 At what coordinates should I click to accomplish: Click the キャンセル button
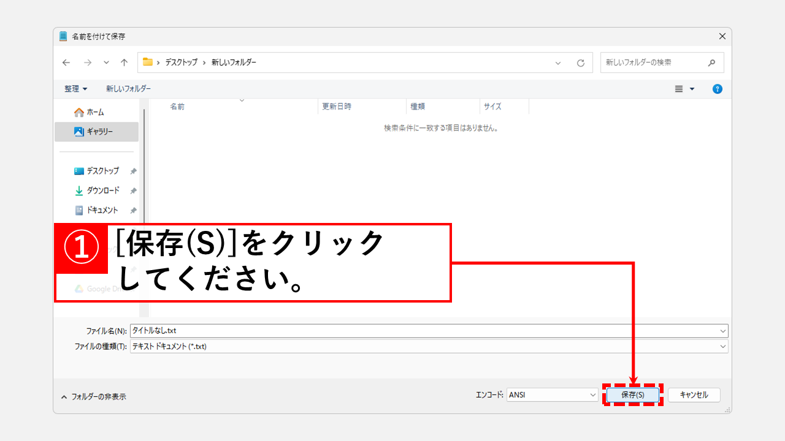pyautogui.click(x=694, y=394)
